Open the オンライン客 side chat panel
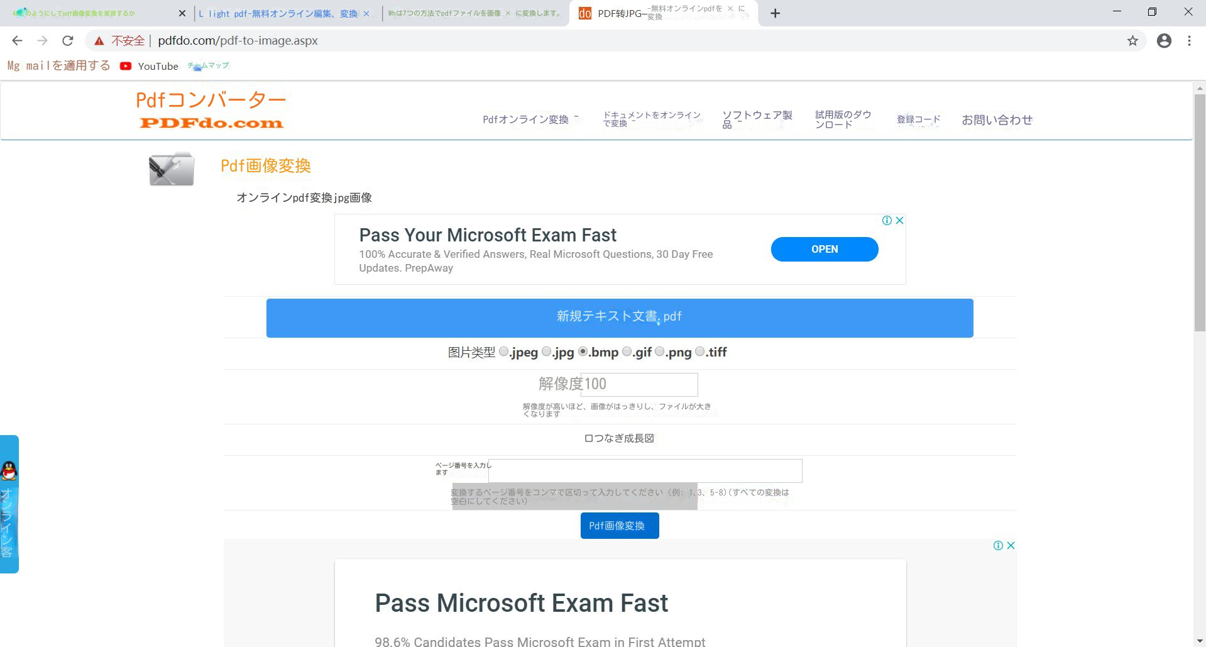Image resolution: width=1206 pixels, height=647 pixels. pos(9,504)
